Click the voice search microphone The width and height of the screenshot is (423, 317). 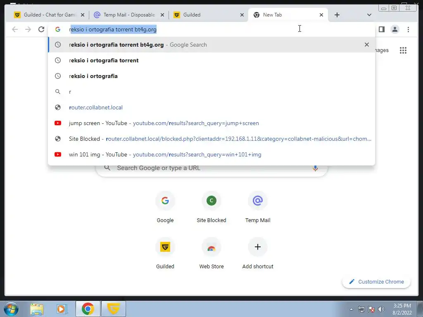315,168
